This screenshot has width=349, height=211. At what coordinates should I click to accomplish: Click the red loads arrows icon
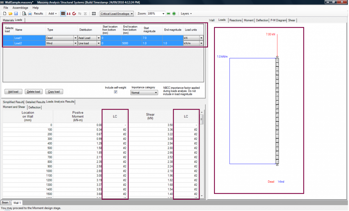coord(69,14)
